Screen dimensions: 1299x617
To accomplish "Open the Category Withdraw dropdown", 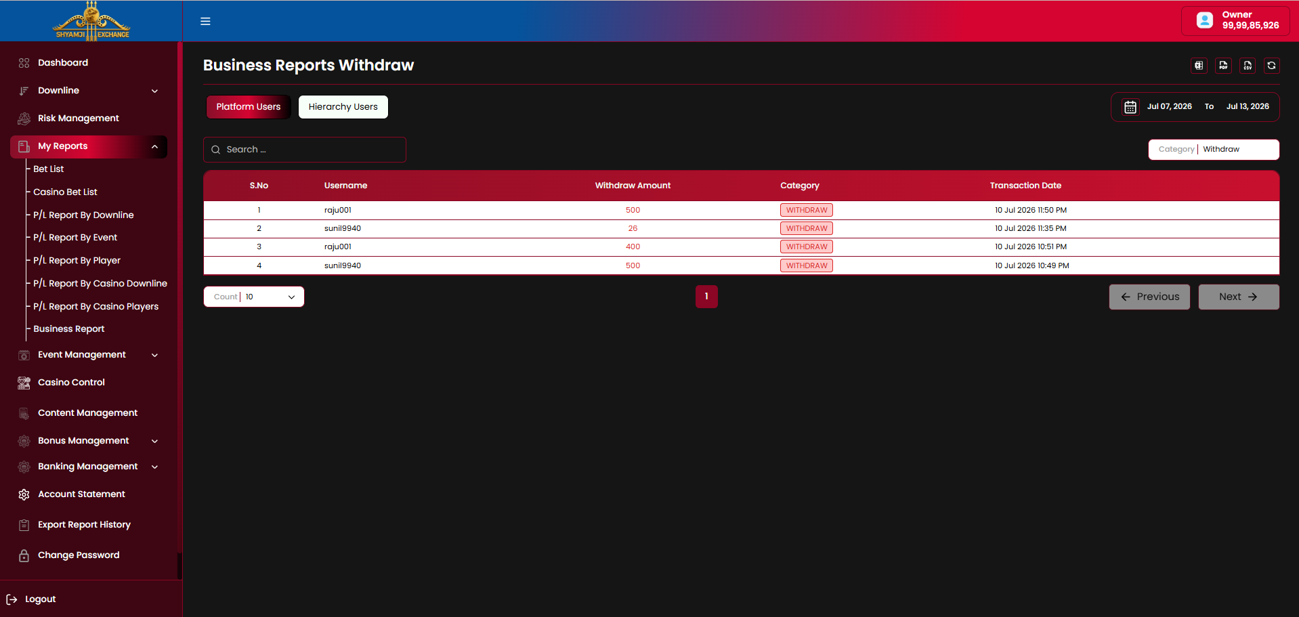I will coord(1214,150).
